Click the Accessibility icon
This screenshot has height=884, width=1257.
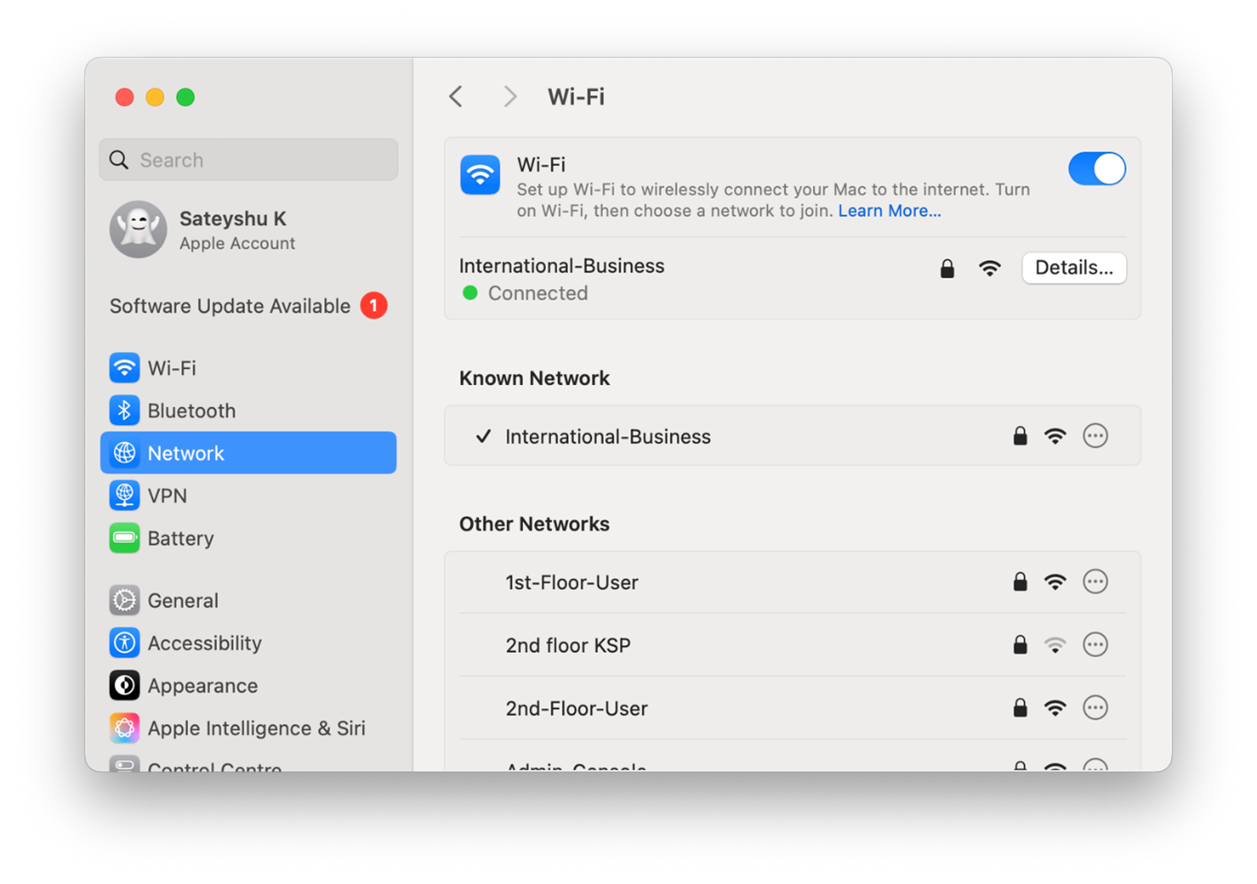(x=124, y=643)
